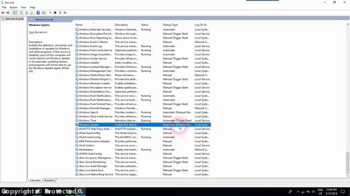Click the gear icon beside Xbox Live Auth Manager
350x196 pixels.
click(77, 166)
